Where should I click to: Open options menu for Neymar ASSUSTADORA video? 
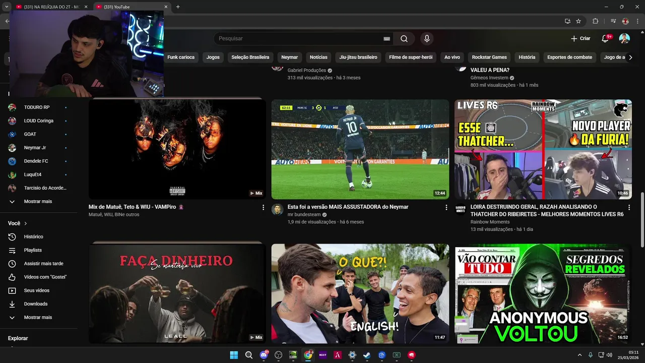tap(446, 207)
